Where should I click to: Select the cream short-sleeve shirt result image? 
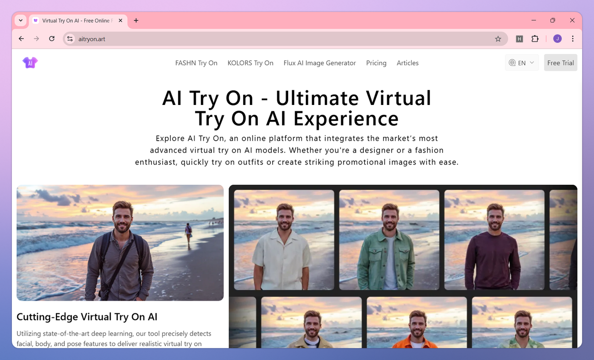click(x=284, y=240)
